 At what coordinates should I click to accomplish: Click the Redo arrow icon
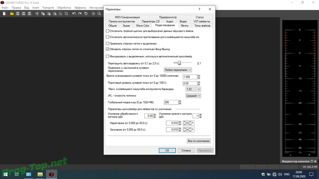(80, 14)
